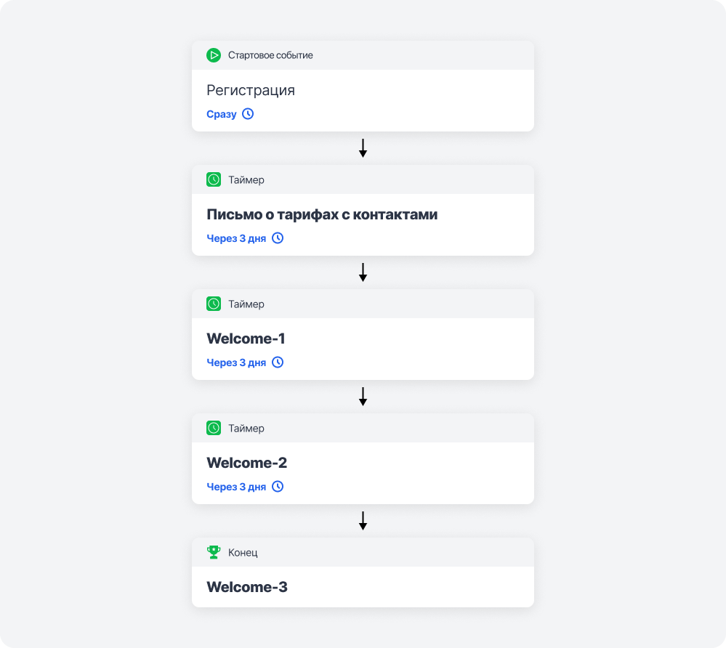Click the clock icon under the Welcome-1 title

tap(278, 363)
